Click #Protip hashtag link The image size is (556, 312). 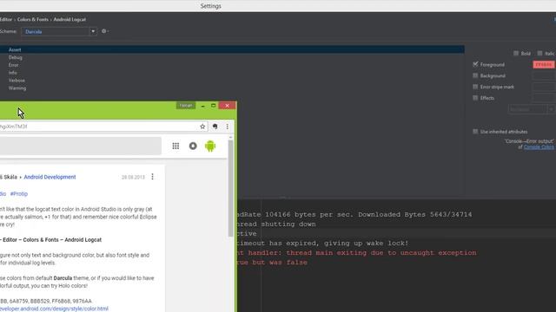coord(19,194)
